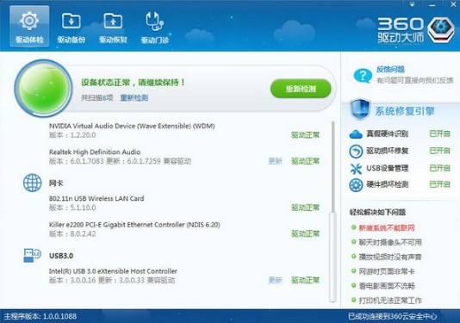Open the 看电影画面不流畅 problem link
This screenshot has width=460, height=323.
[387, 286]
